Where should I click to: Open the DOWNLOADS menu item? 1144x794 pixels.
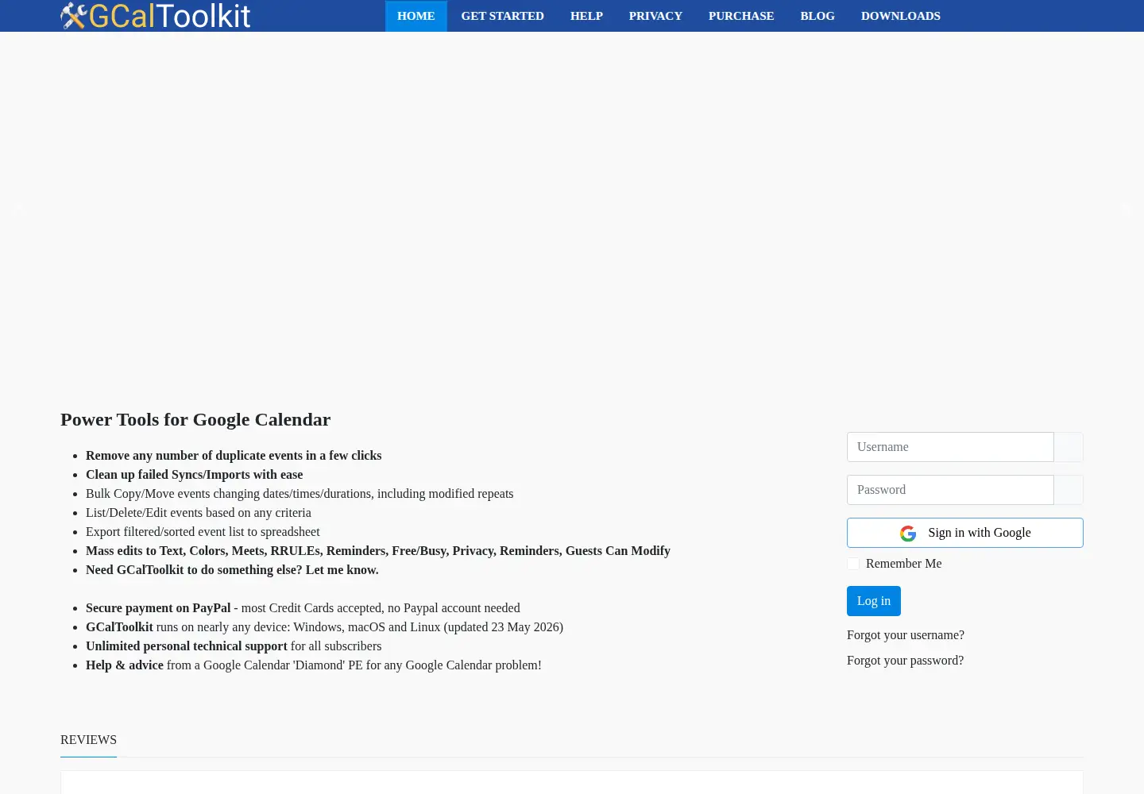pos(901,16)
